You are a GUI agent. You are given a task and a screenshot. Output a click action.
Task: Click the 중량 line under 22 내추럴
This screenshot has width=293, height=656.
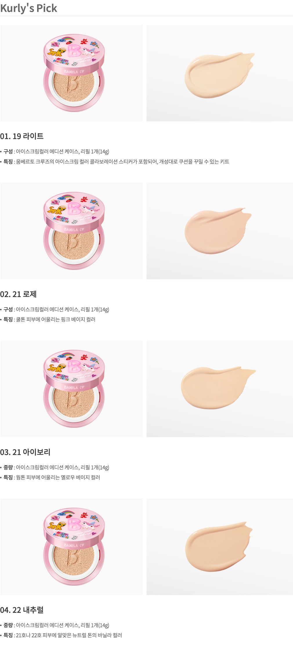click(55, 625)
